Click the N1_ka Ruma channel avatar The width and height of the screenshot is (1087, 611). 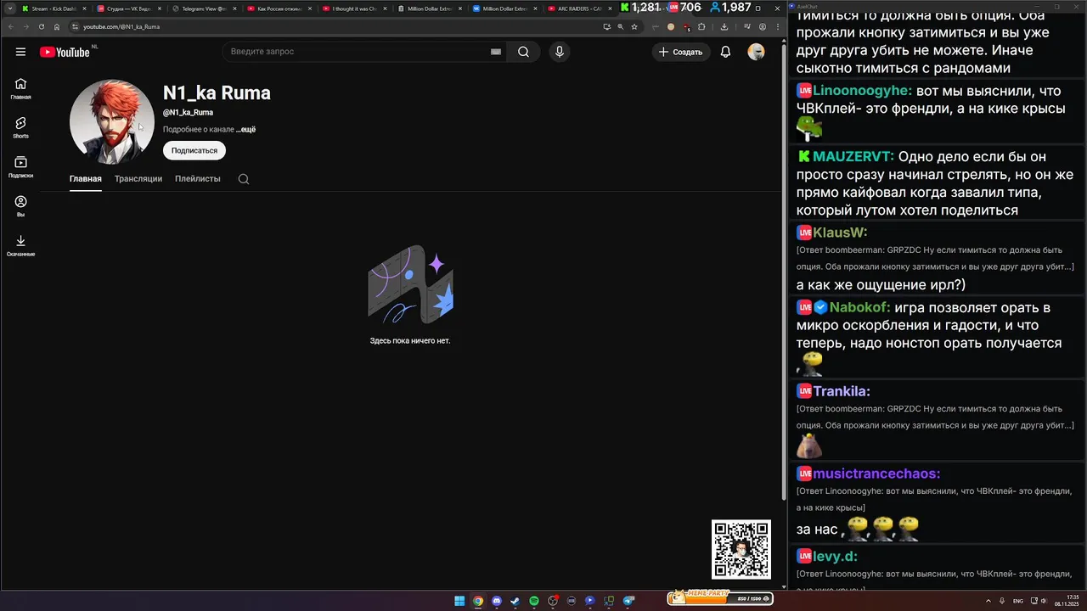tap(111, 122)
